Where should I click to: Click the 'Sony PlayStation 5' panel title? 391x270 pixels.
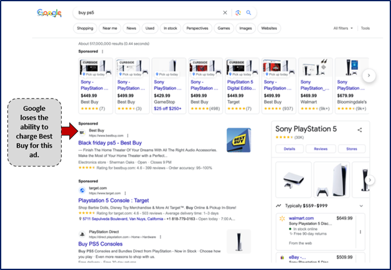point(306,129)
